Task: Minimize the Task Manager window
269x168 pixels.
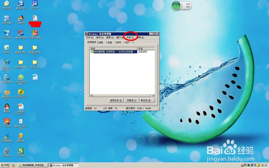Action: click(x=150, y=34)
